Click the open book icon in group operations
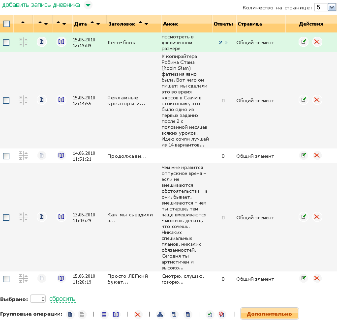Image resolution: width=337 pixels, height=323 pixels. [x=116, y=314]
